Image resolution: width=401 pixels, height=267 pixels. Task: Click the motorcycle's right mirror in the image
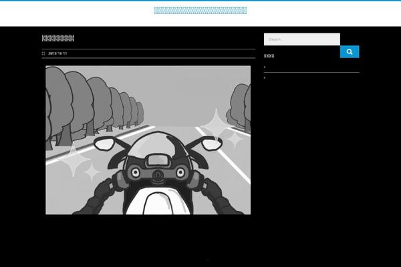click(211, 143)
